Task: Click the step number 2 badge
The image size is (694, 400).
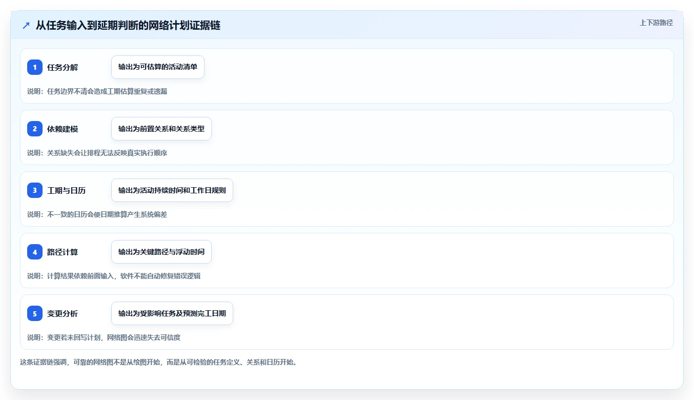Action: (35, 129)
